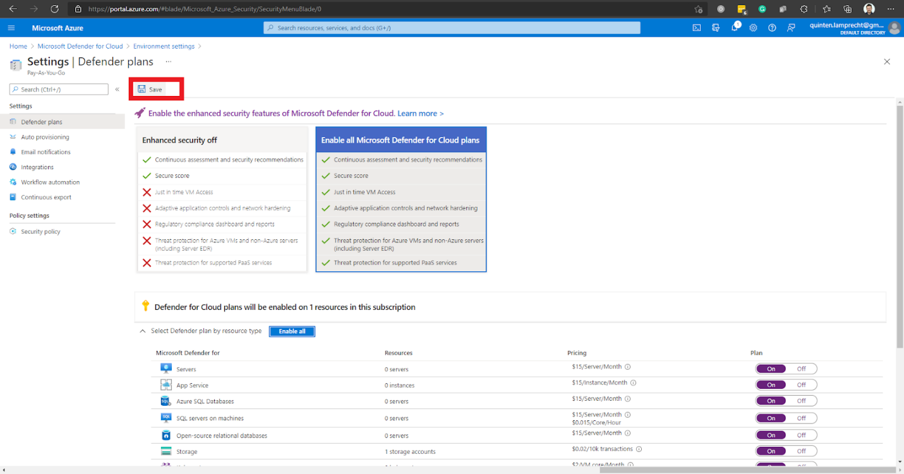Toggle Open-source relational databases plan switch
The width and height of the screenshot is (904, 474).
(786, 435)
